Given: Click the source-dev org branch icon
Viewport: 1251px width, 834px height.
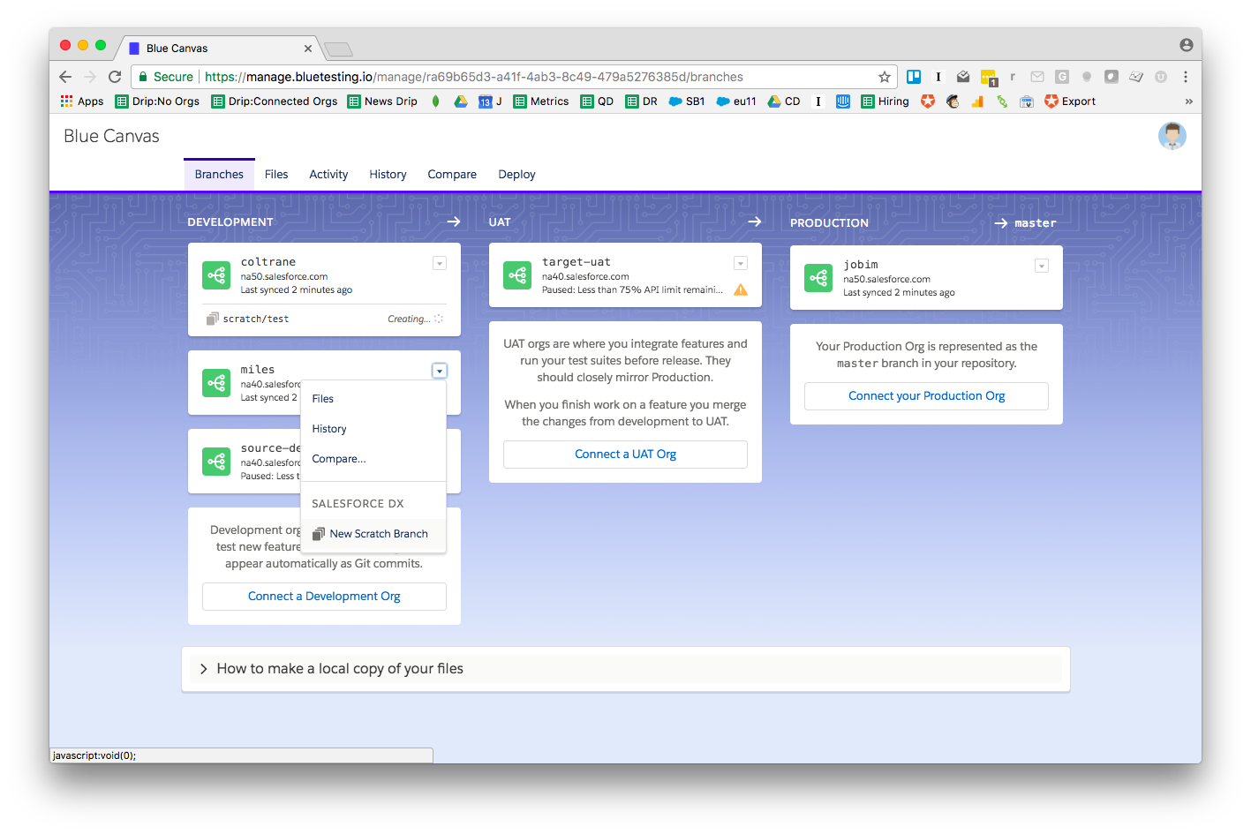Looking at the screenshot, I should (x=216, y=462).
